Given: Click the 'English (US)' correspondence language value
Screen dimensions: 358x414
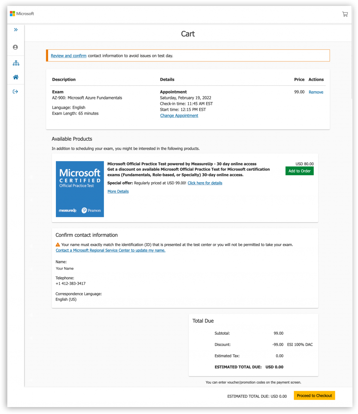Looking at the screenshot, I should [x=66, y=299].
